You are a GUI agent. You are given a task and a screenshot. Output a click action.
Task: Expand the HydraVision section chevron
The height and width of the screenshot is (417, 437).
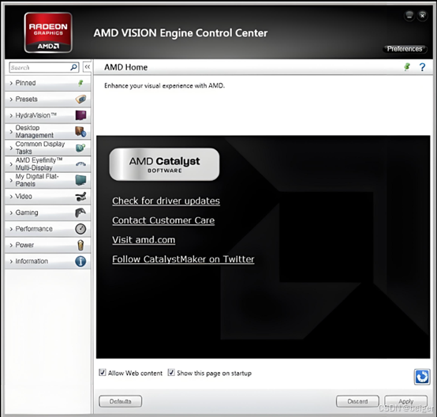pos(11,115)
